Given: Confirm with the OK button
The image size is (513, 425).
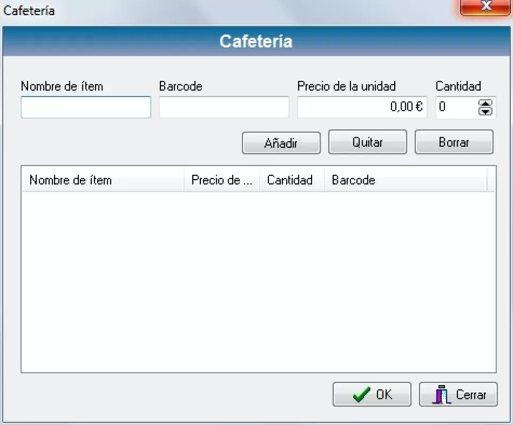Looking at the screenshot, I should point(371,394).
